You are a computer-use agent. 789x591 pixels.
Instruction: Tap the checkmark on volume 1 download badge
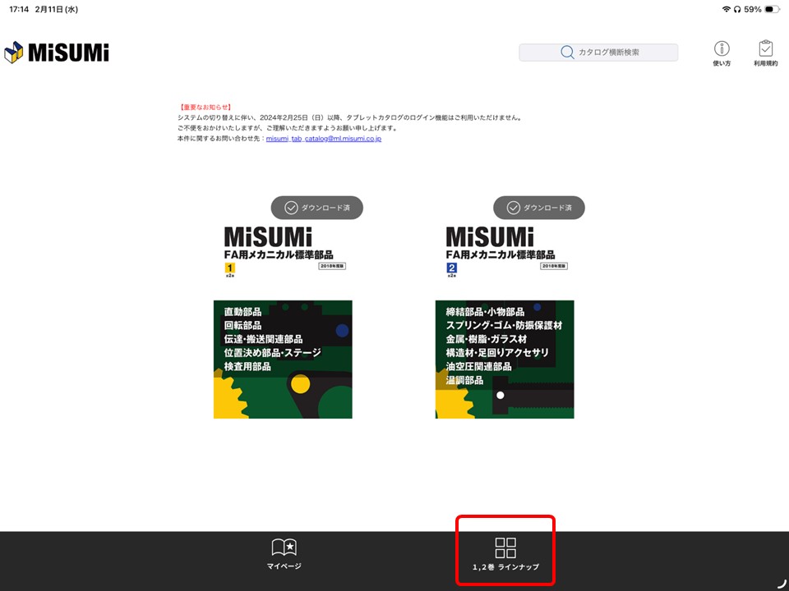coord(290,208)
